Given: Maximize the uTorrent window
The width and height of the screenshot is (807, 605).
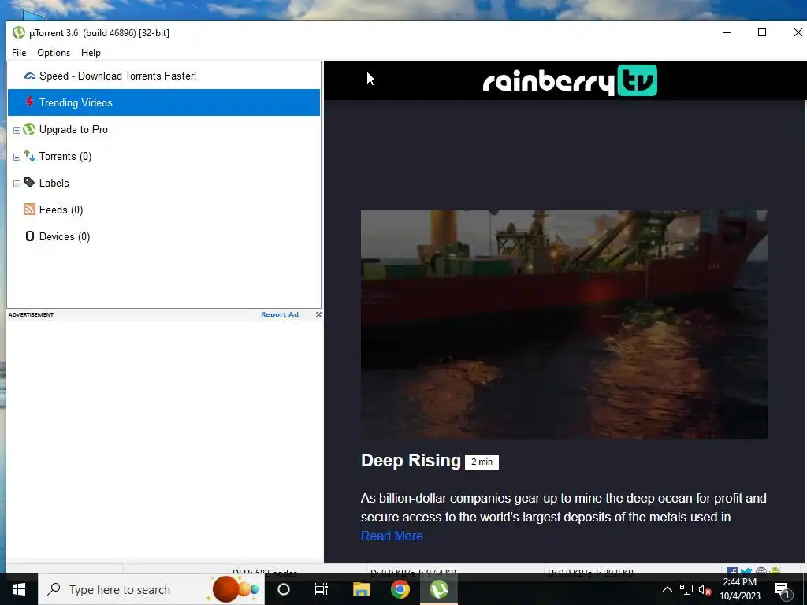Looking at the screenshot, I should [762, 32].
